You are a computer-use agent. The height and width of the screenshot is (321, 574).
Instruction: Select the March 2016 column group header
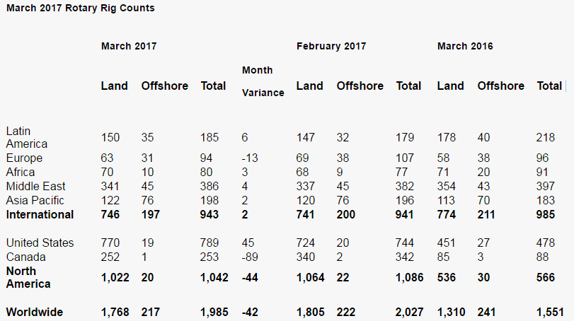[465, 46]
